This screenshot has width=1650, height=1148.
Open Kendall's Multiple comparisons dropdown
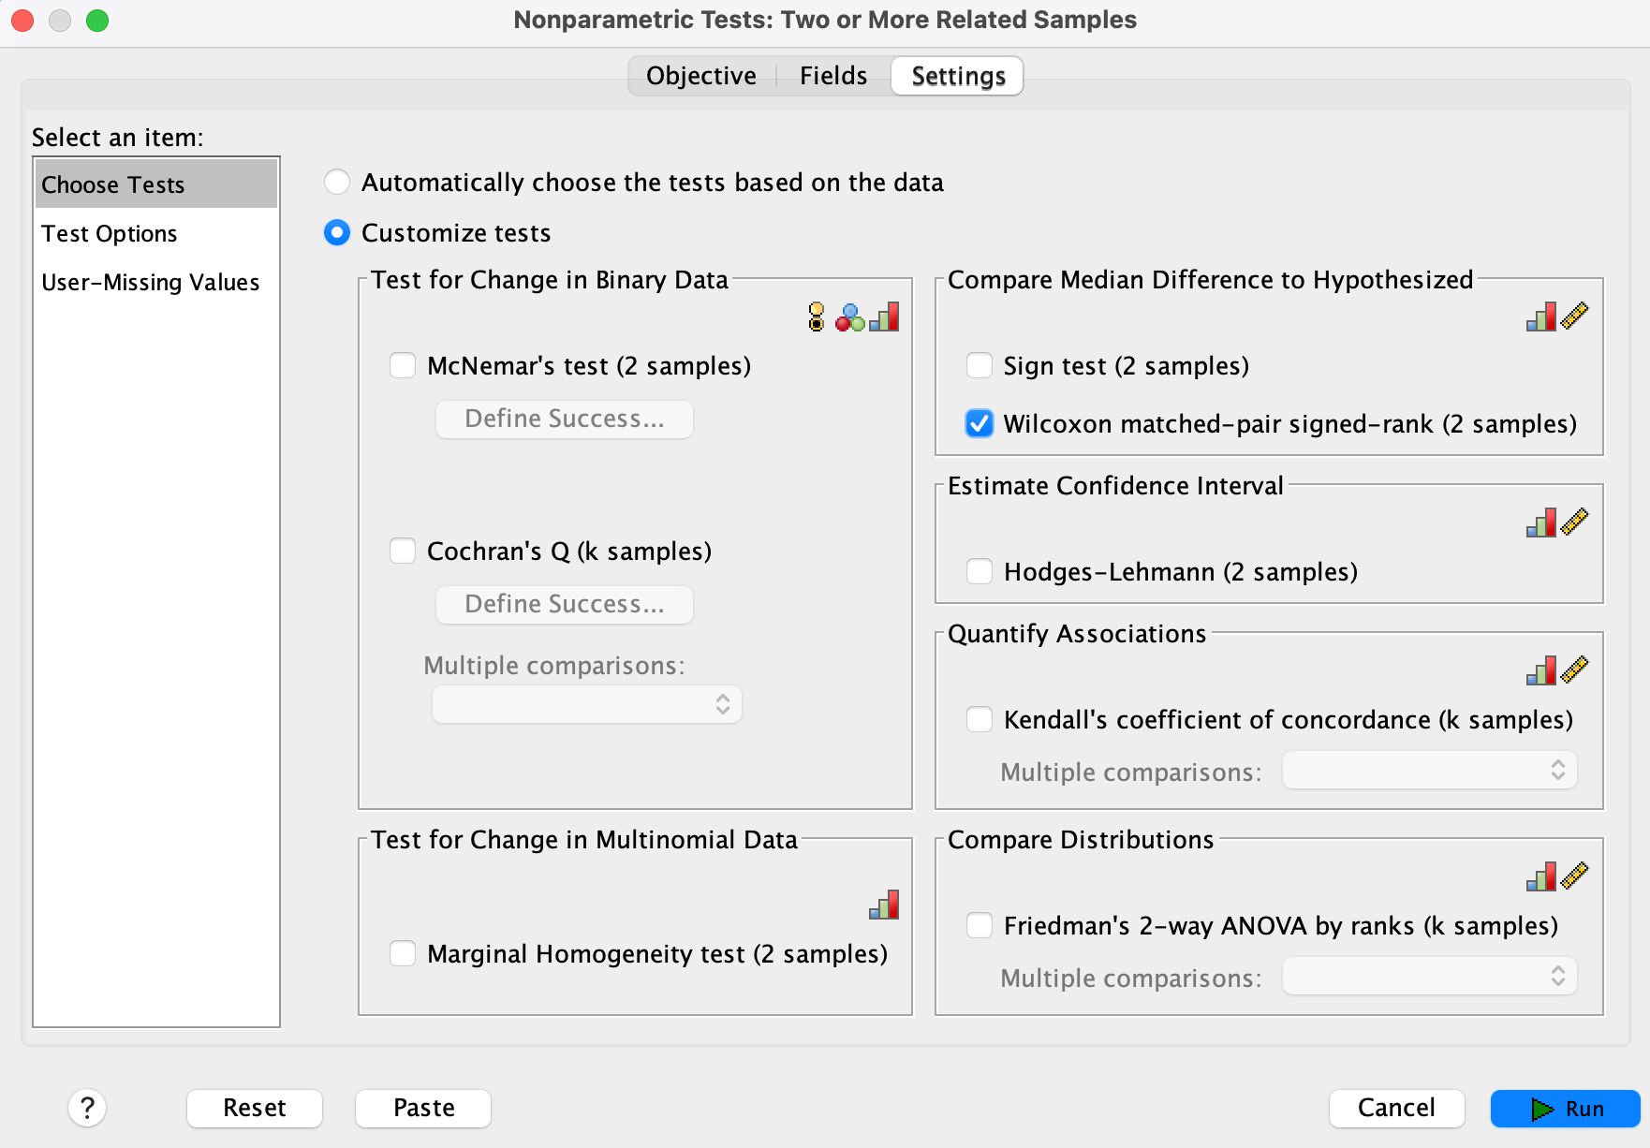tap(1429, 771)
